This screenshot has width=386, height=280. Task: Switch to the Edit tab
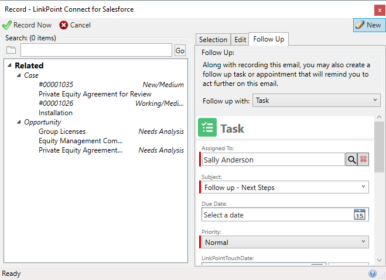coord(240,40)
